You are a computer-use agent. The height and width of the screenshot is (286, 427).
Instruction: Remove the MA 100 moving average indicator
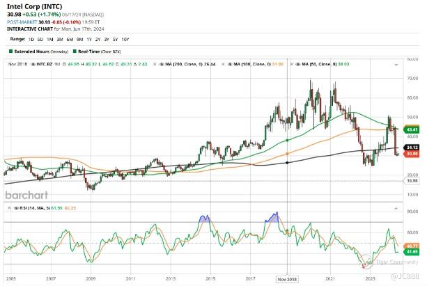[x=223, y=65]
